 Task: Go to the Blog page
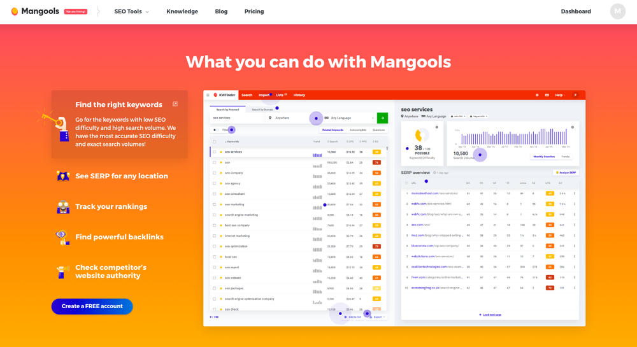[x=221, y=11]
